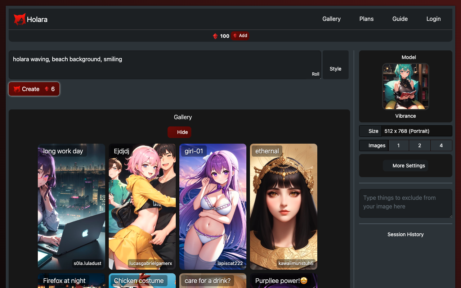Image resolution: width=461 pixels, height=288 pixels.
Task: Select 2 images option
Action: (420, 145)
